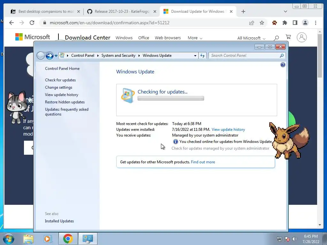Expand the arrow after Control Panel breadcrumb

[98, 56]
